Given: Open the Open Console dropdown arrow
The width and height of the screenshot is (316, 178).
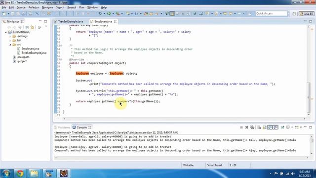Looking at the screenshot, I should click(x=301, y=128).
